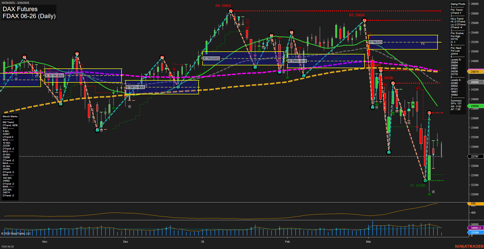Click the 10/20/2025 - 3/26/2026 date range
This screenshot has height=249, width=484.
click(x=15, y=3)
